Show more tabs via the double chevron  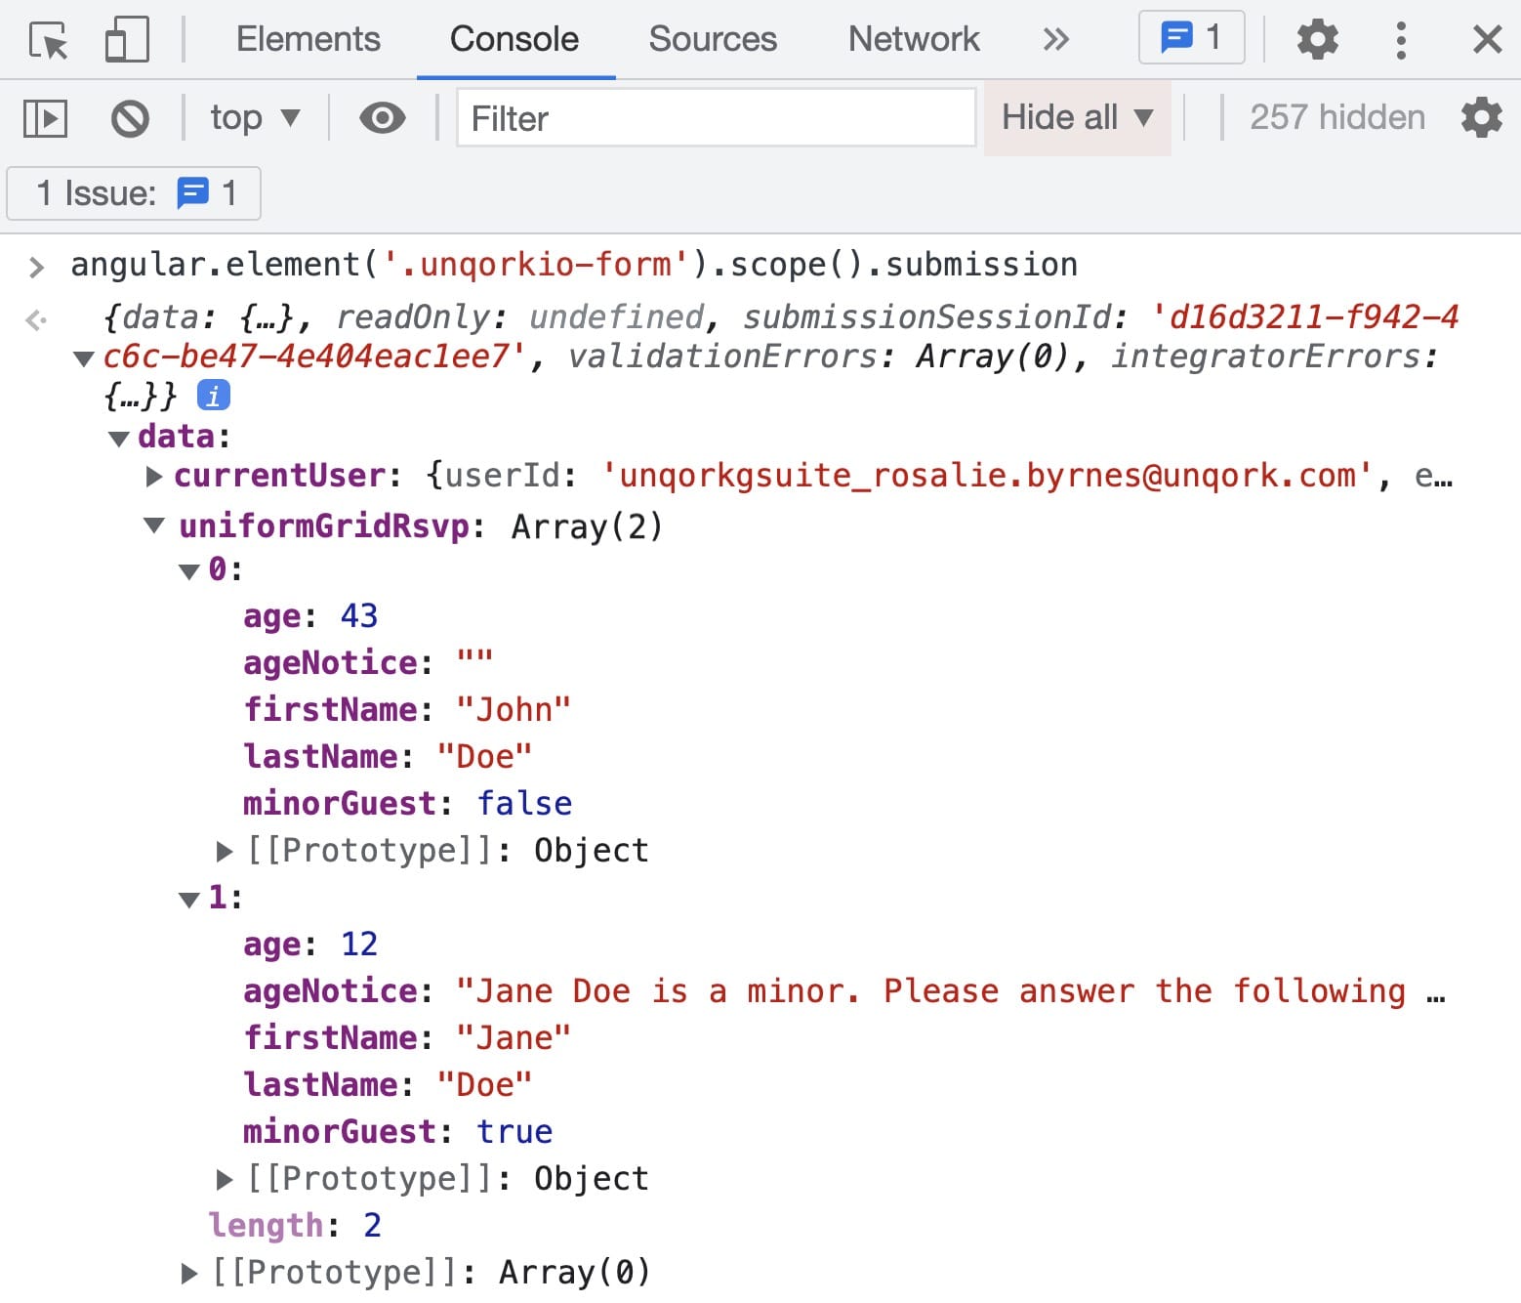[x=1055, y=39]
